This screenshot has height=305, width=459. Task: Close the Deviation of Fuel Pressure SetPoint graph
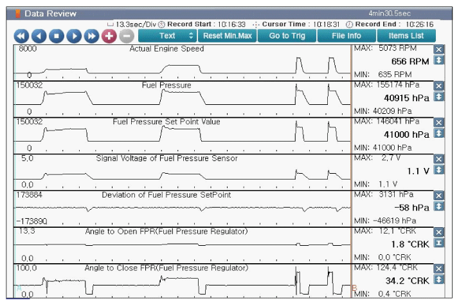(x=439, y=195)
